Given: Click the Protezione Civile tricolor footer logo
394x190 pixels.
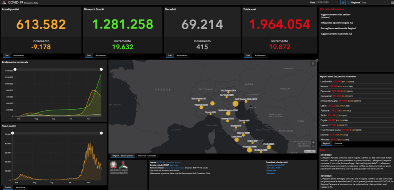Looking at the screenshot, I should point(123,165).
